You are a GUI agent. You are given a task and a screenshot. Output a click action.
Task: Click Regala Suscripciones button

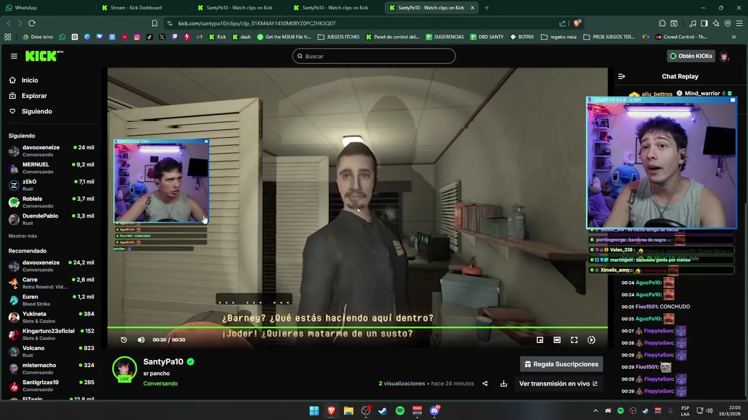[x=562, y=364]
